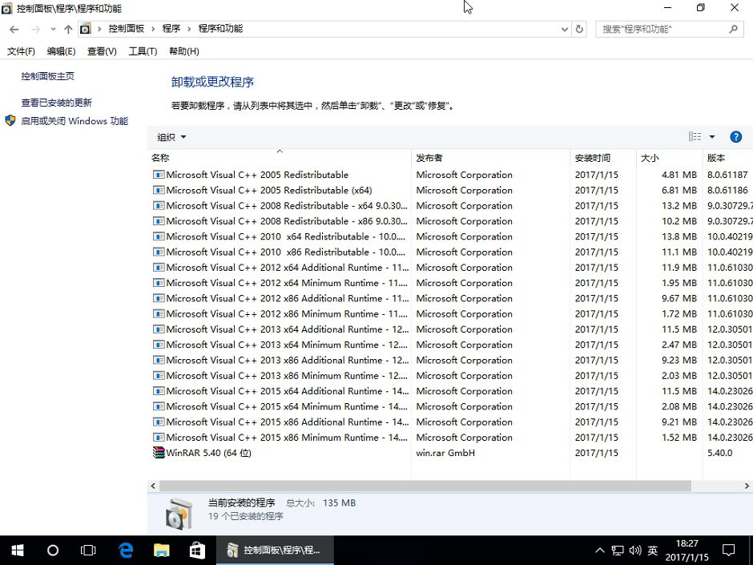Click horizontal scrollbar right arrow
Image resolution: width=753 pixels, height=565 pixels.
(x=747, y=486)
